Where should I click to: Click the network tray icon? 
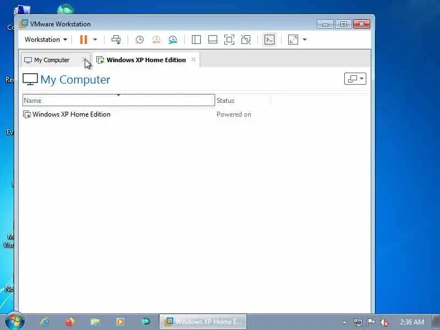tap(358, 322)
